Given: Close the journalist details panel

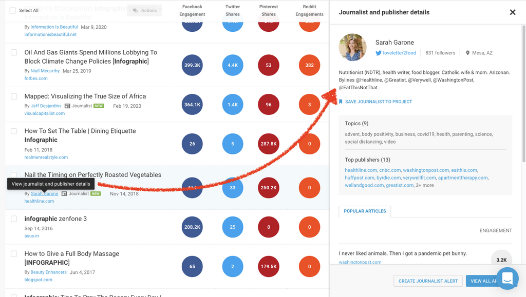Looking at the screenshot, I should point(512,12).
